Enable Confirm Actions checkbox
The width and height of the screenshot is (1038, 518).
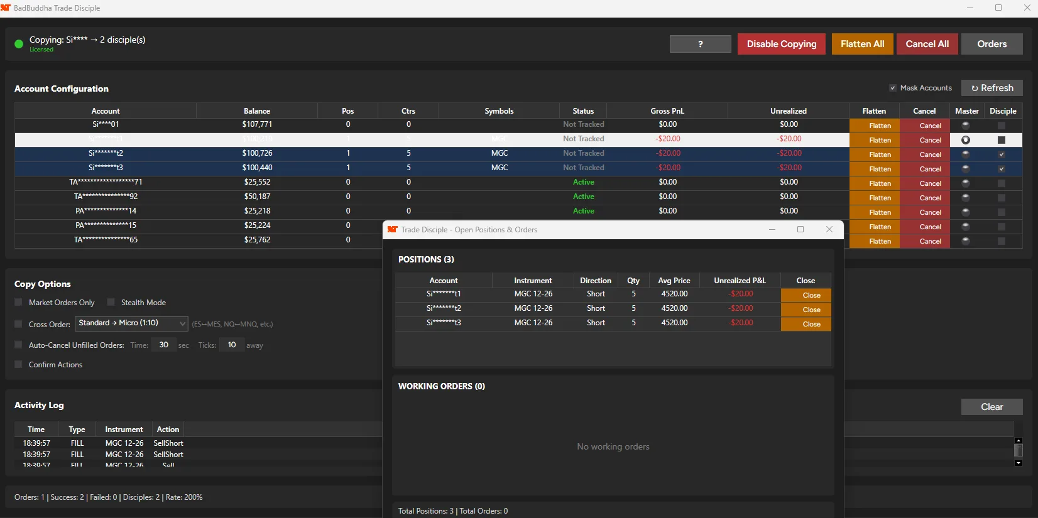(18, 364)
